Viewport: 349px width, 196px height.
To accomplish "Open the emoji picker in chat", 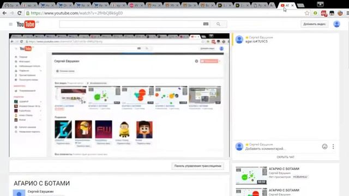I will coord(325,146).
